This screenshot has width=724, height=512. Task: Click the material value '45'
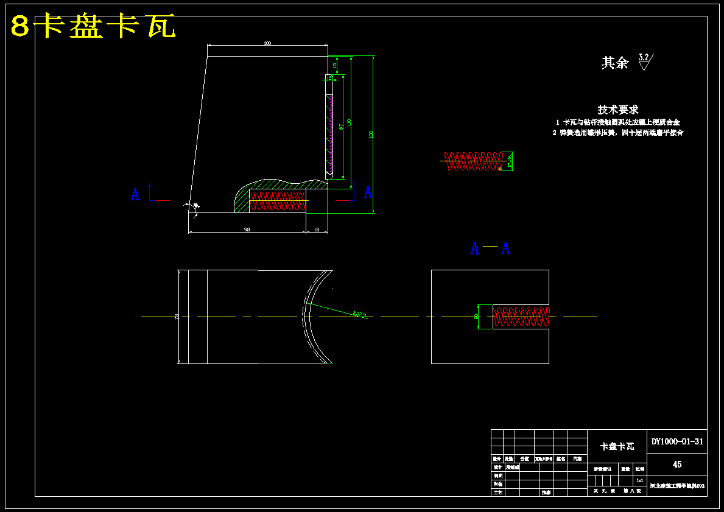(677, 465)
